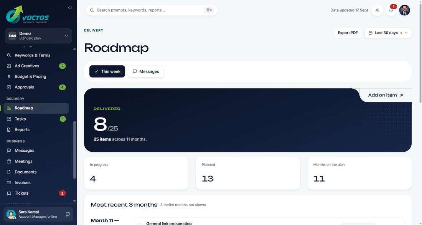Click '25 items across 11 months' text

pos(120,139)
